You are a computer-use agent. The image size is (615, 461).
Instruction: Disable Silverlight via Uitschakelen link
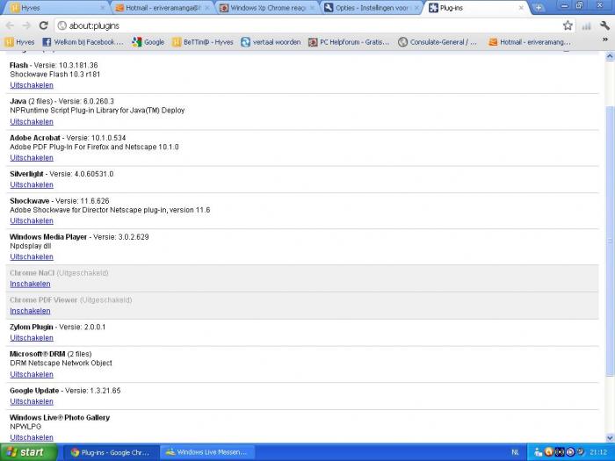click(32, 184)
